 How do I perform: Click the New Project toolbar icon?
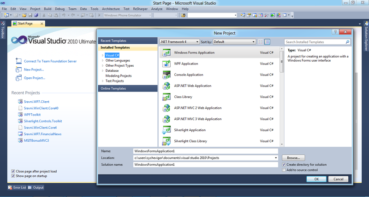tap(6, 15)
